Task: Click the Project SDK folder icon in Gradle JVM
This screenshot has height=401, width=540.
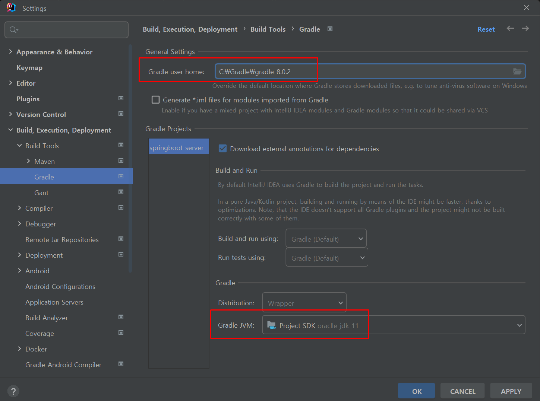Action: click(x=272, y=325)
